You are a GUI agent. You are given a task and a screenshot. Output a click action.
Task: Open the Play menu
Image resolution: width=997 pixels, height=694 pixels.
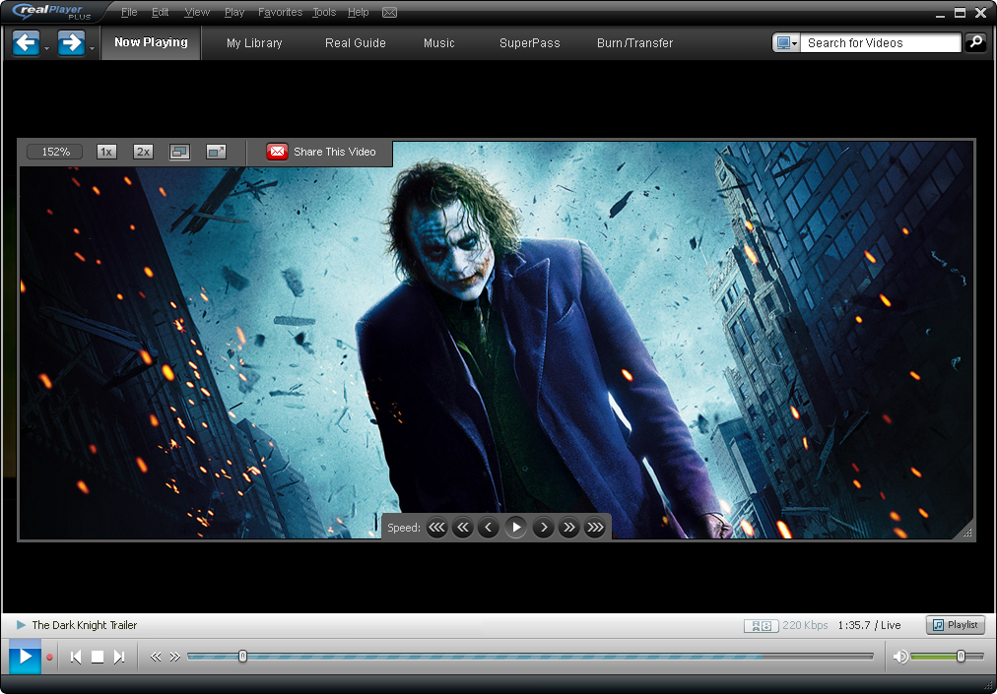point(234,12)
